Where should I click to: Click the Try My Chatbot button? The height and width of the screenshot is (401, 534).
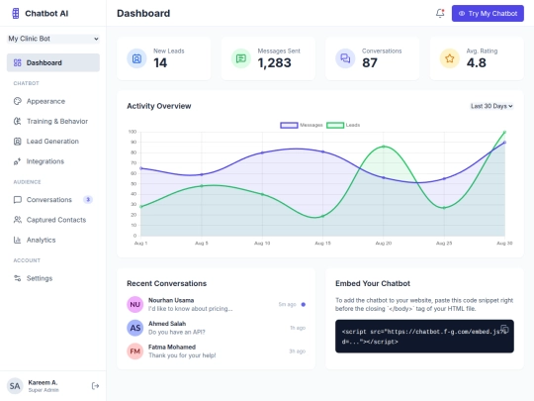click(x=488, y=13)
